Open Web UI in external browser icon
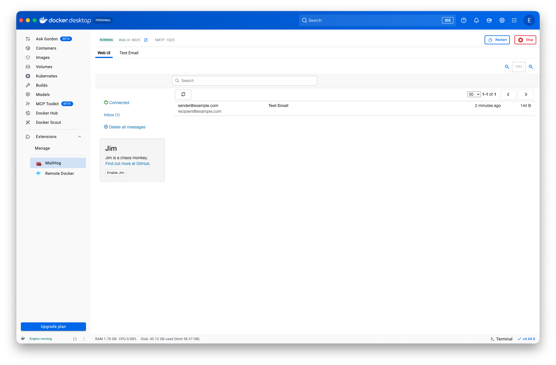Screen dimensions: 556x365 tap(146, 40)
